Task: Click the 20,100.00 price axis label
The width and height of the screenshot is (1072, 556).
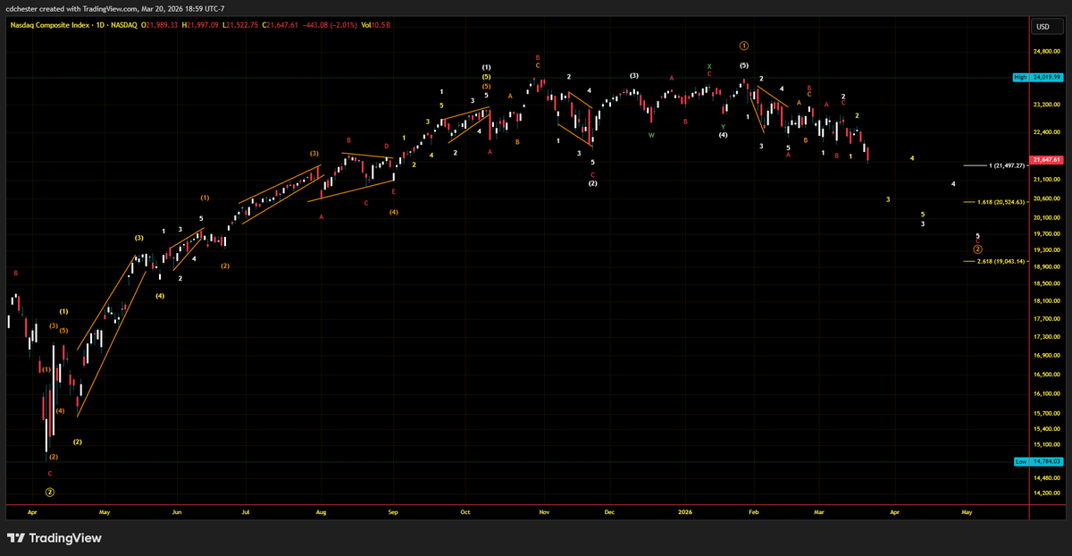Action: [1049, 217]
